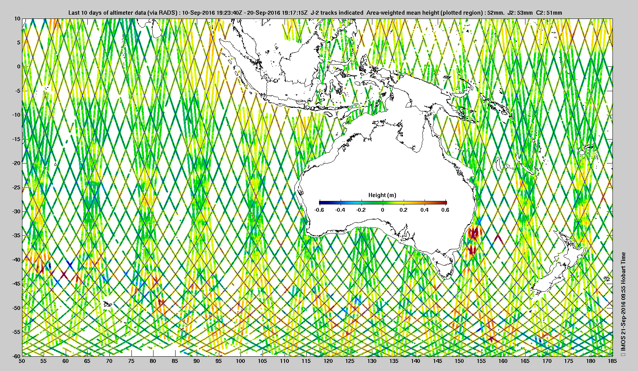Viewport: 638px width, 371px height.
Task: Click the 0.4 colorbar tick label
Action: 425,210
